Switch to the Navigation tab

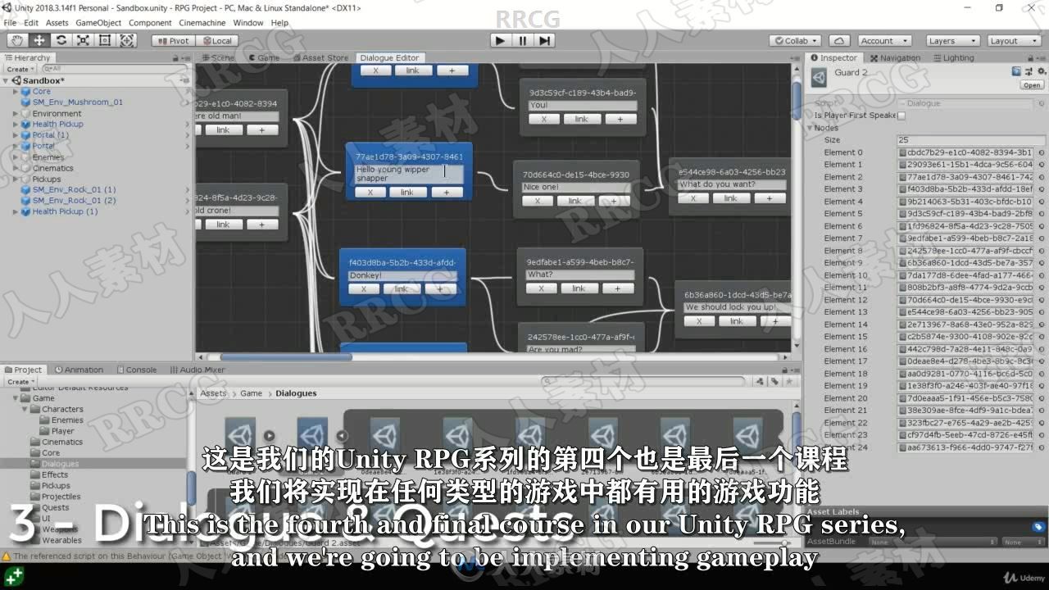[895, 58]
